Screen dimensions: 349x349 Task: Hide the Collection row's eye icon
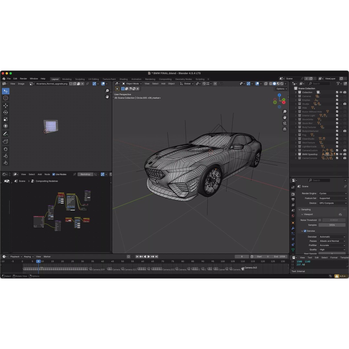tap(341, 92)
